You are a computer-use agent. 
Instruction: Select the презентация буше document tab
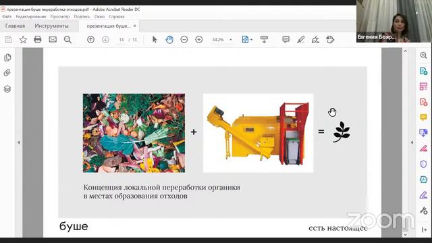[108, 26]
